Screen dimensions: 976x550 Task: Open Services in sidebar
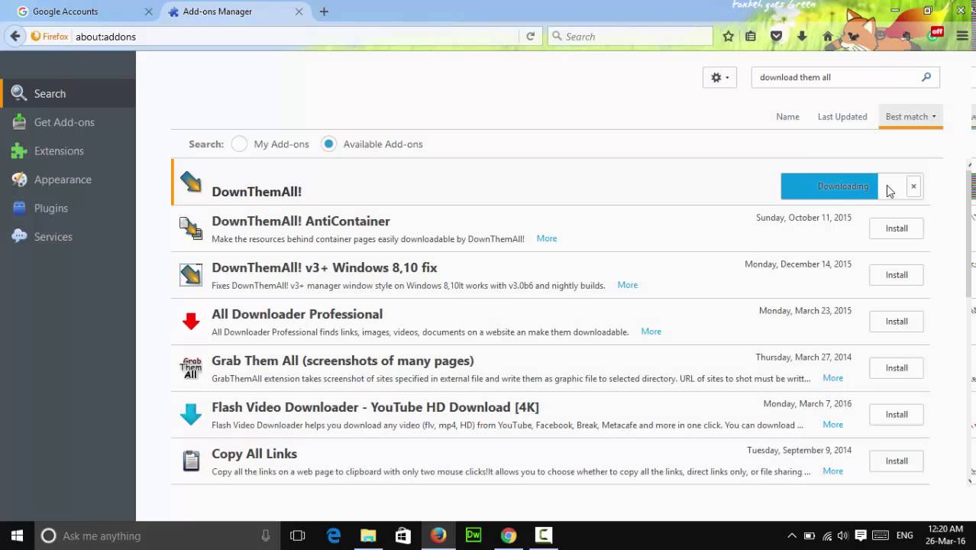coord(68,237)
